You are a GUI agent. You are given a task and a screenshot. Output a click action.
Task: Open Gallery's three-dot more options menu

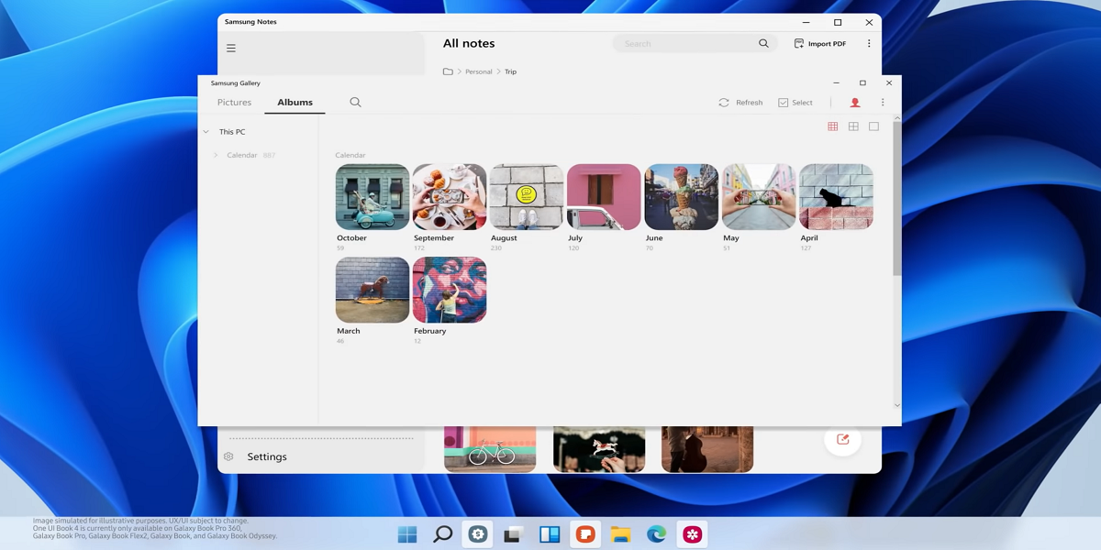pos(883,103)
